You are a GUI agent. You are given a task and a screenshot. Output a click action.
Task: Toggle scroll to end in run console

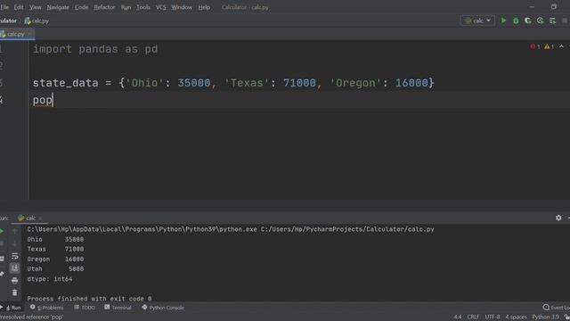(x=14, y=268)
